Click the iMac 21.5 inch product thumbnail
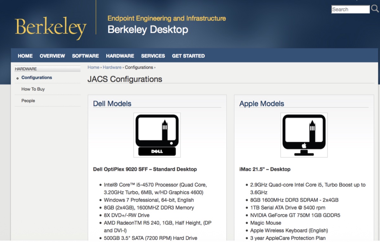Screen dimensions: 380x242 (304, 135)
